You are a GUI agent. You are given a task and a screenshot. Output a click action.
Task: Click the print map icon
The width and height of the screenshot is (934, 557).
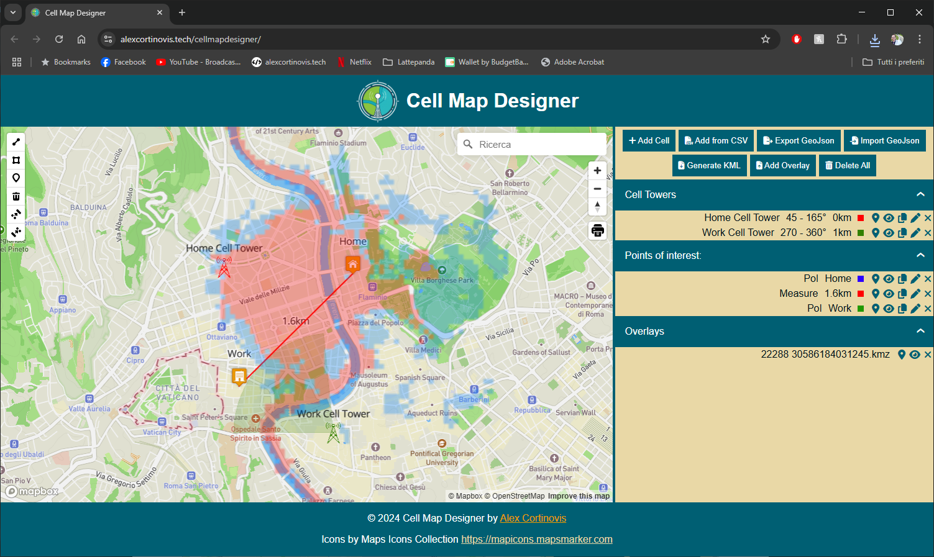click(x=597, y=230)
